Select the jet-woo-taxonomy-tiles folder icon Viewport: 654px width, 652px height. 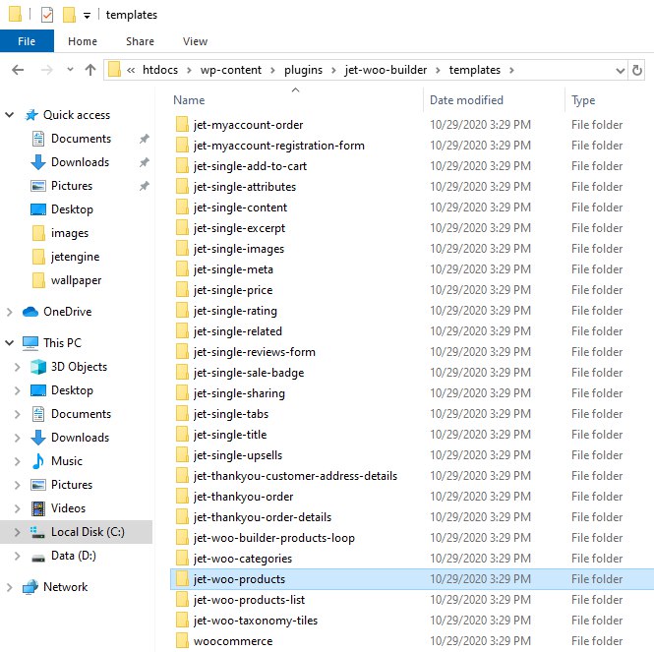(182, 620)
